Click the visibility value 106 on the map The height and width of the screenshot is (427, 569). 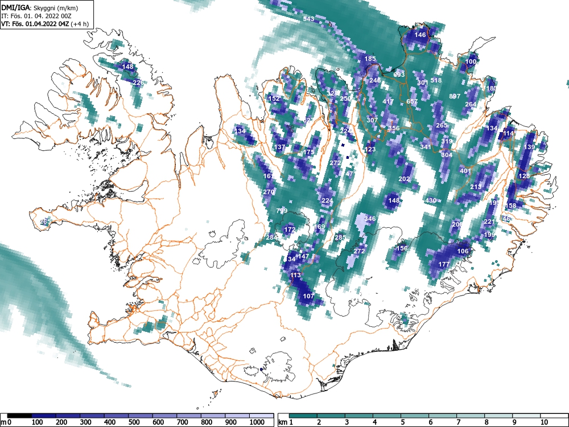(x=463, y=251)
